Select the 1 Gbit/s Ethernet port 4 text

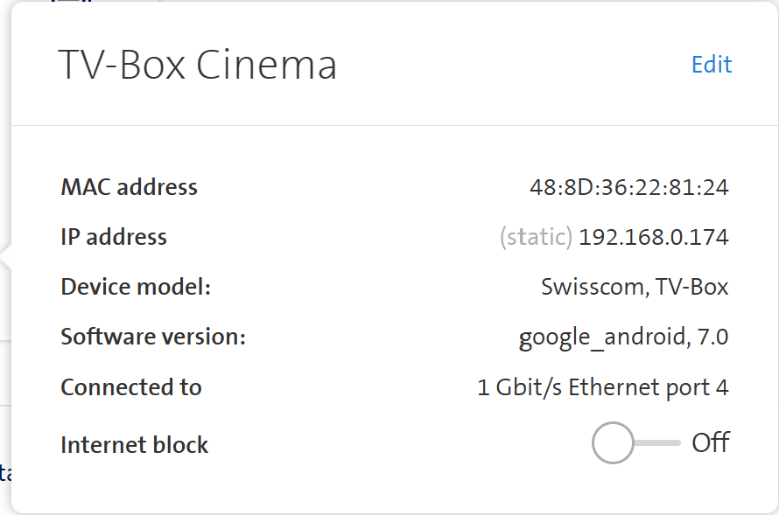pyautogui.click(x=602, y=387)
